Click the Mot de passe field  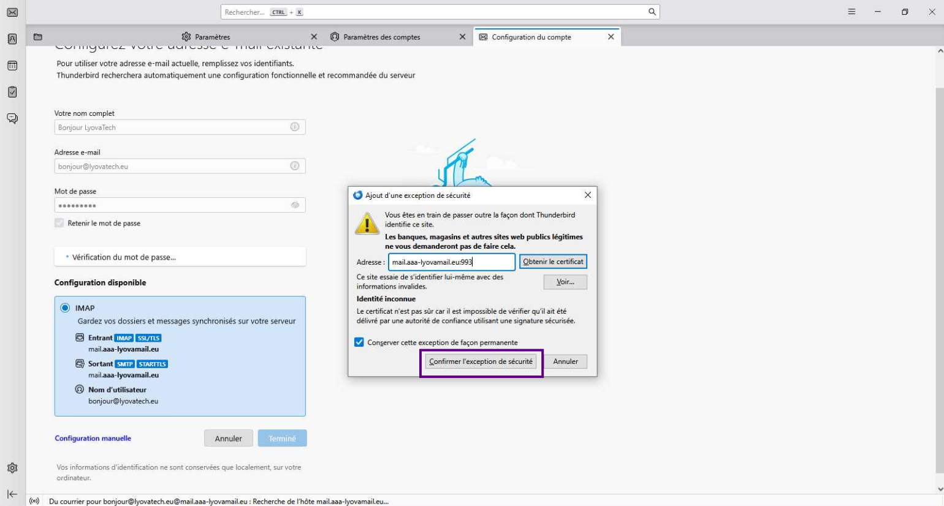click(180, 205)
